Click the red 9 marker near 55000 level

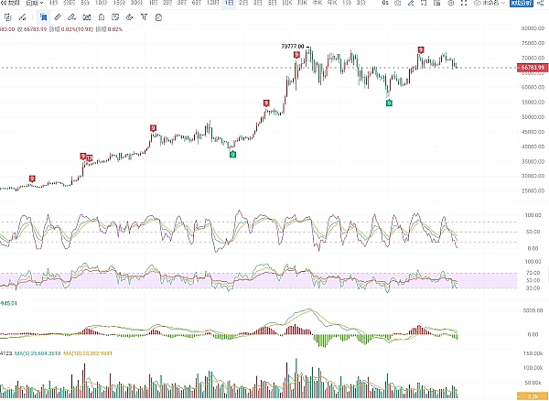(x=266, y=103)
